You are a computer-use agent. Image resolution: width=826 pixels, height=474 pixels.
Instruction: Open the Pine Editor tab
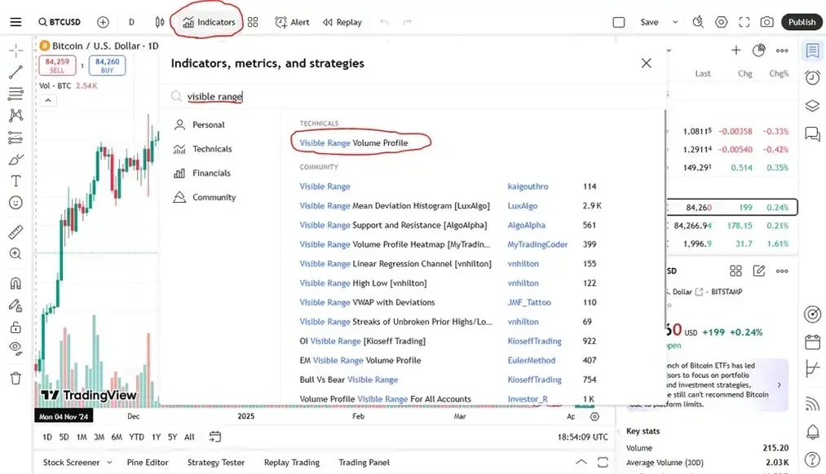coord(148,463)
